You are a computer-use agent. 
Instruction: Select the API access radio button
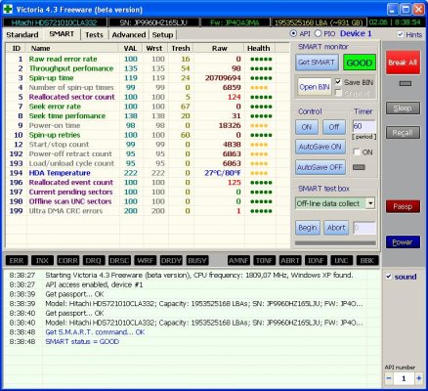293,33
